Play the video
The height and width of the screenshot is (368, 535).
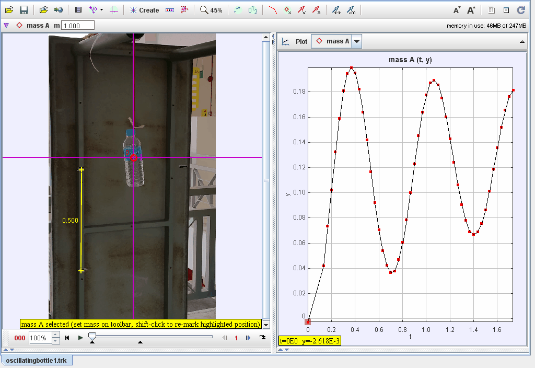(x=80, y=338)
